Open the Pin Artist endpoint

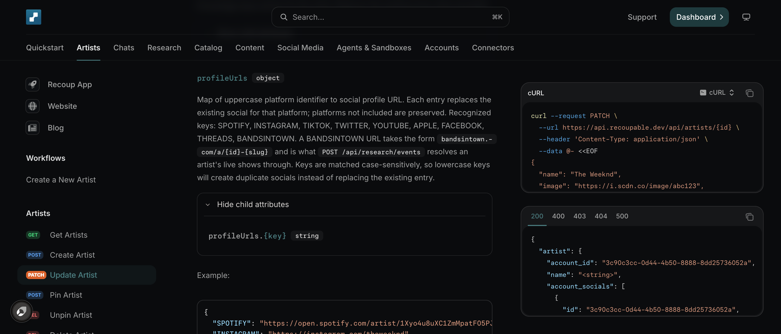coord(66,295)
